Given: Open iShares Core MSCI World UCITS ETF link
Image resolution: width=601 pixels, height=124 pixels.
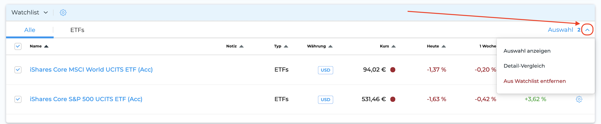Looking at the screenshot, I should (x=91, y=70).
